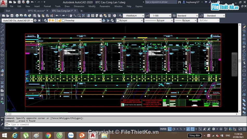Viewport: 247px width, 139px height.
Task: Click the search keyword input box
Action: (x=161, y=2)
